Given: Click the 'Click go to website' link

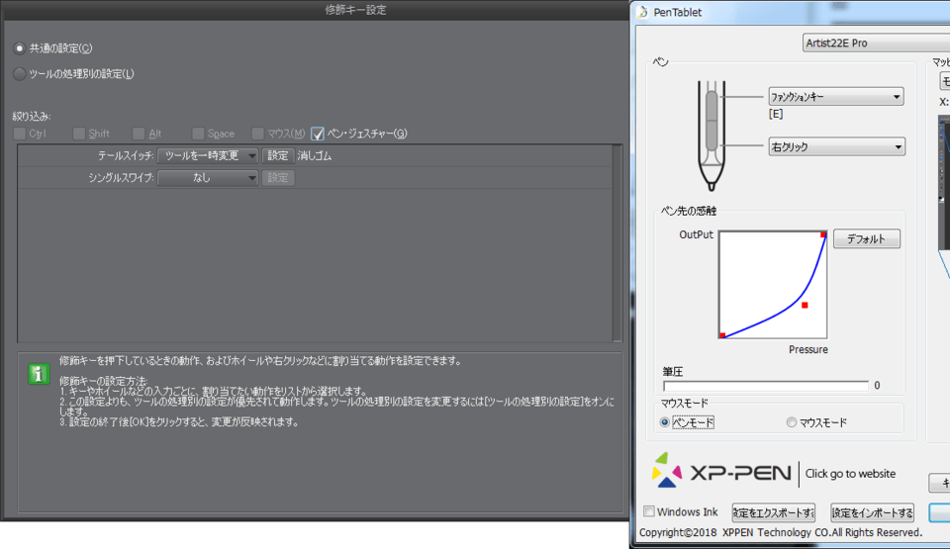Looking at the screenshot, I should pyautogui.click(x=850, y=474).
